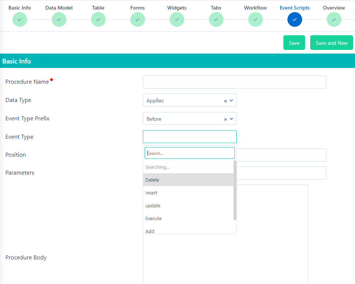Expand the Data Type dropdown arrow

(231, 100)
